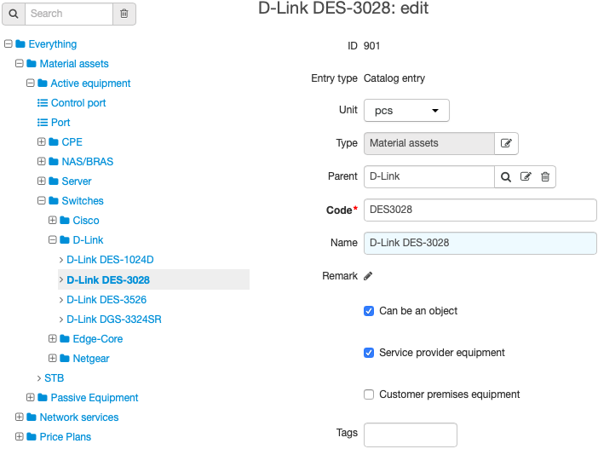Open the STB tree entry

coord(55,378)
